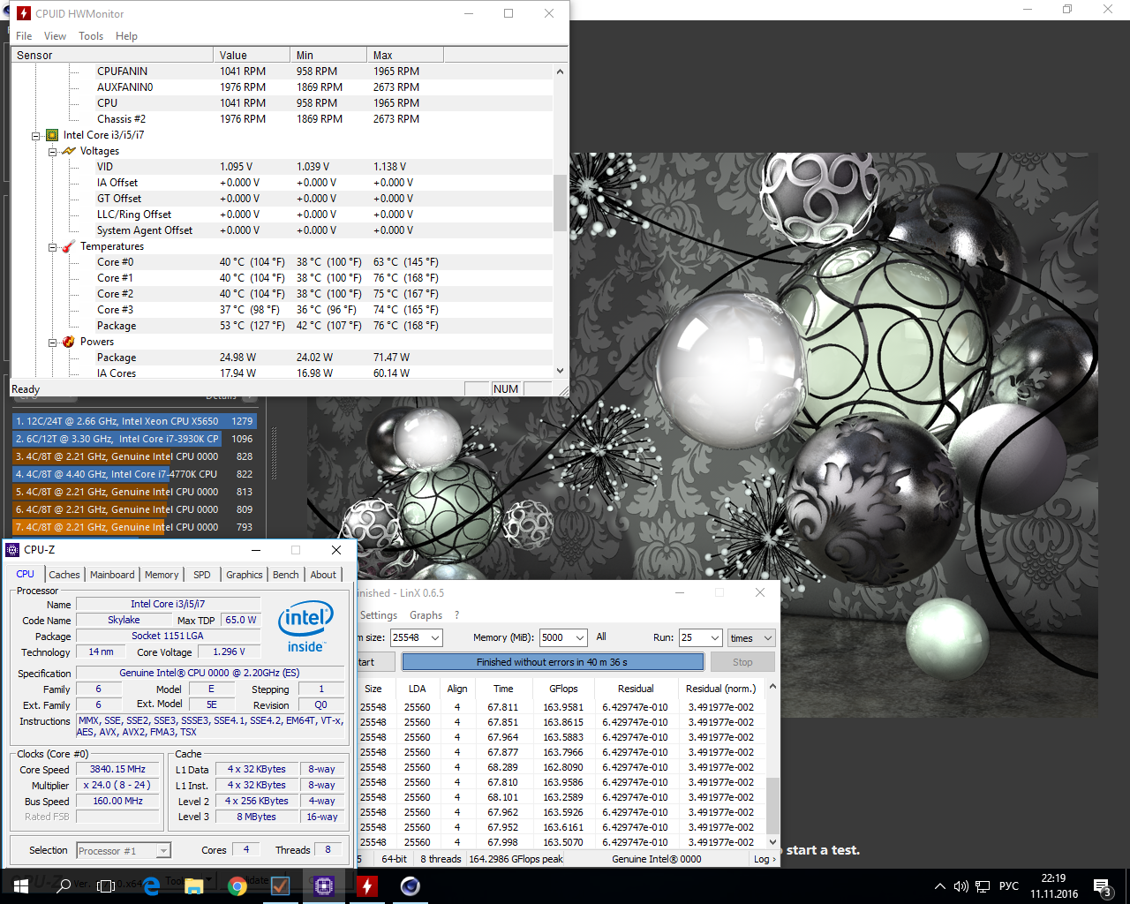Open the LinX '?' help menu
The width and height of the screenshot is (1130, 904).
(456, 615)
